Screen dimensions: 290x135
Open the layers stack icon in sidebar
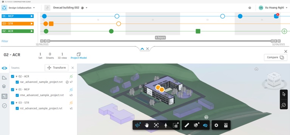pos(4,86)
